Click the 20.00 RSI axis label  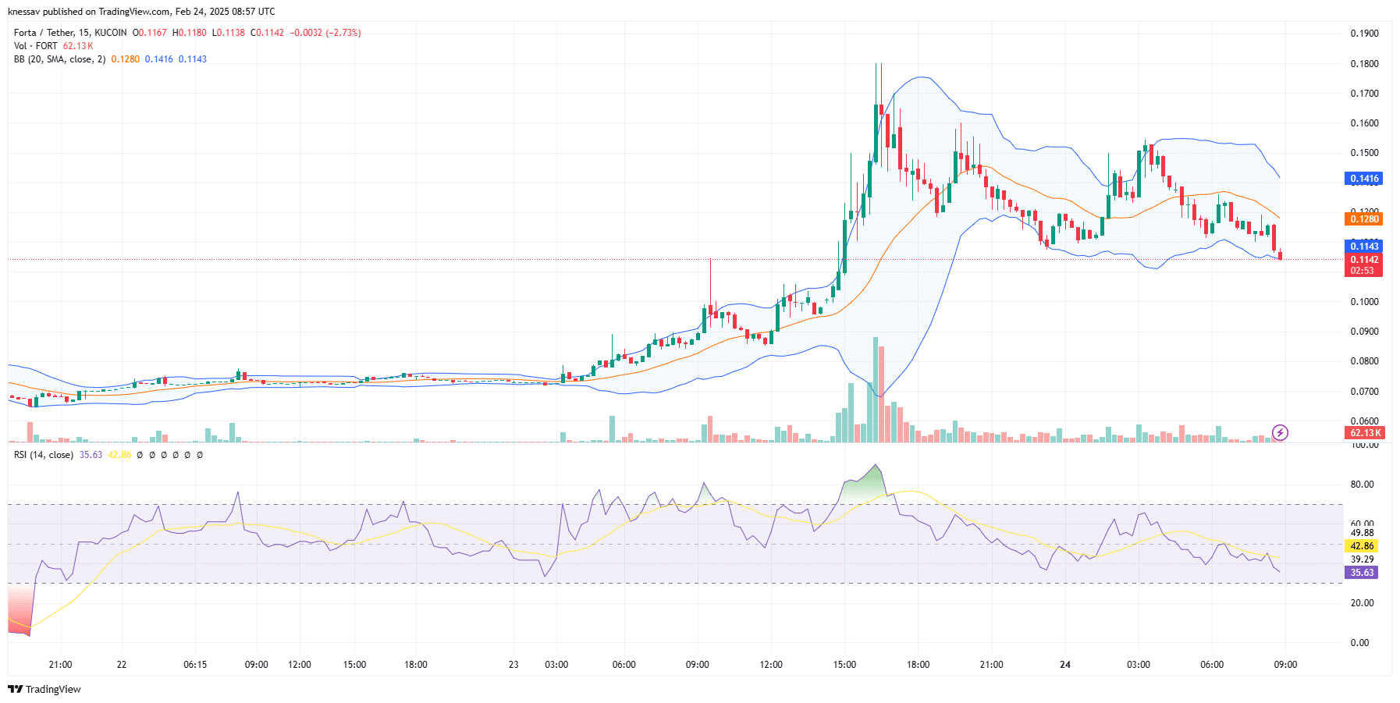(1362, 603)
